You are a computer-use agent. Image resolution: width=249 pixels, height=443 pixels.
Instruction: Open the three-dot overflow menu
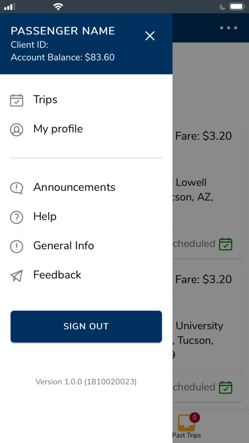[228, 28]
